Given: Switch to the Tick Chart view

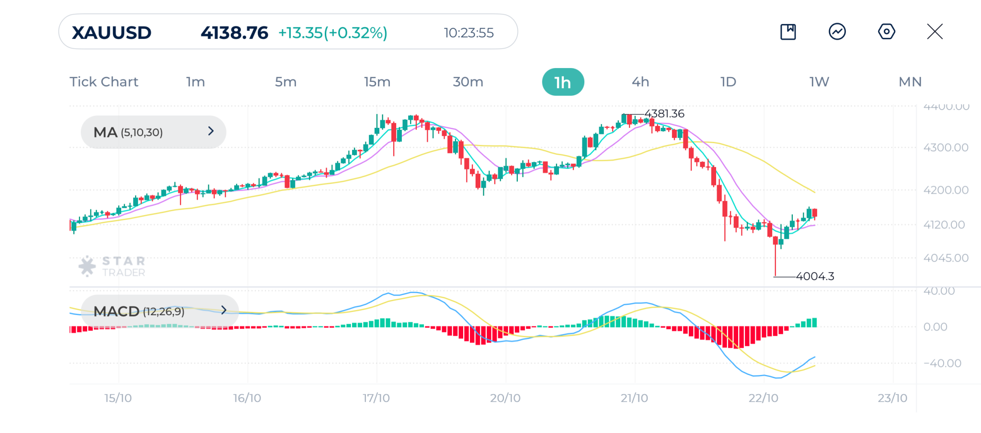Looking at the screenshot, I should (104, 82).
